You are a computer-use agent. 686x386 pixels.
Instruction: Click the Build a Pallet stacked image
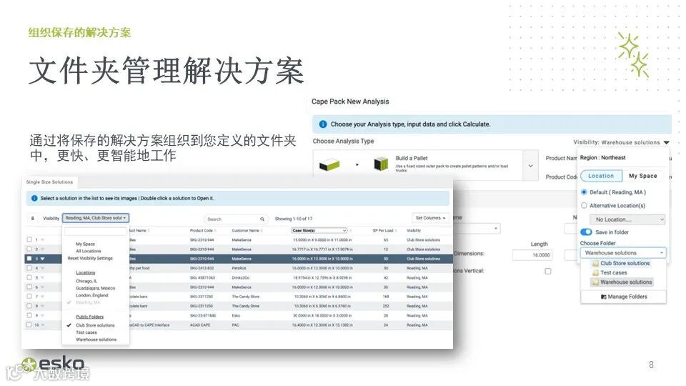(x=381, y=164)
